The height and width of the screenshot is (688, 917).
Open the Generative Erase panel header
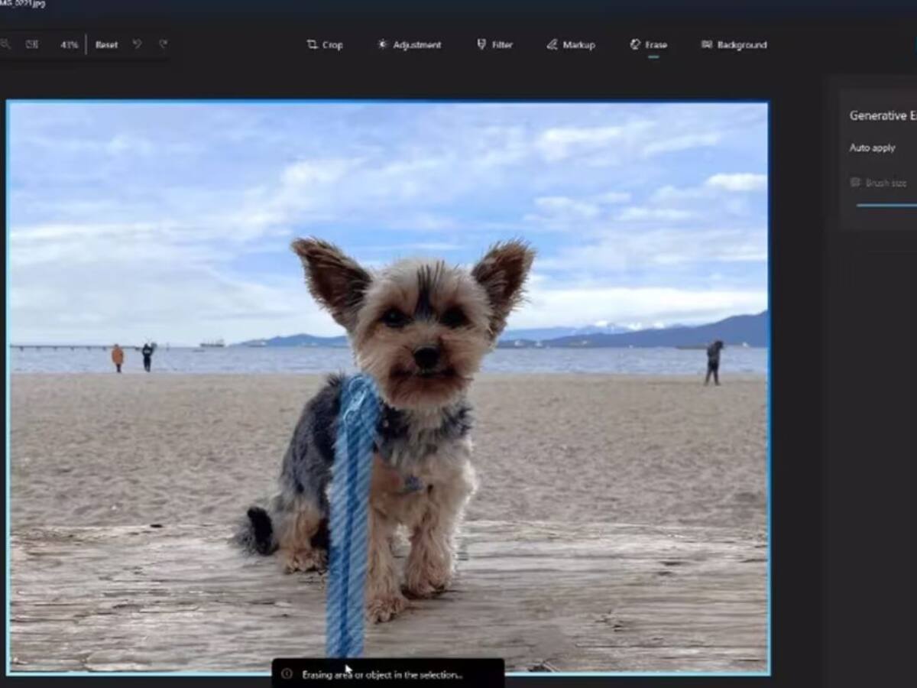point(879,115)
